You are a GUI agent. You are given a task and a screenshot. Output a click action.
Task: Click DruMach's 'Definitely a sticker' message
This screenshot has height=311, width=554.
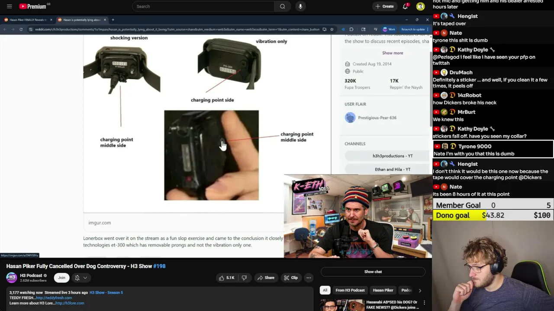click(x=490, y=83)
